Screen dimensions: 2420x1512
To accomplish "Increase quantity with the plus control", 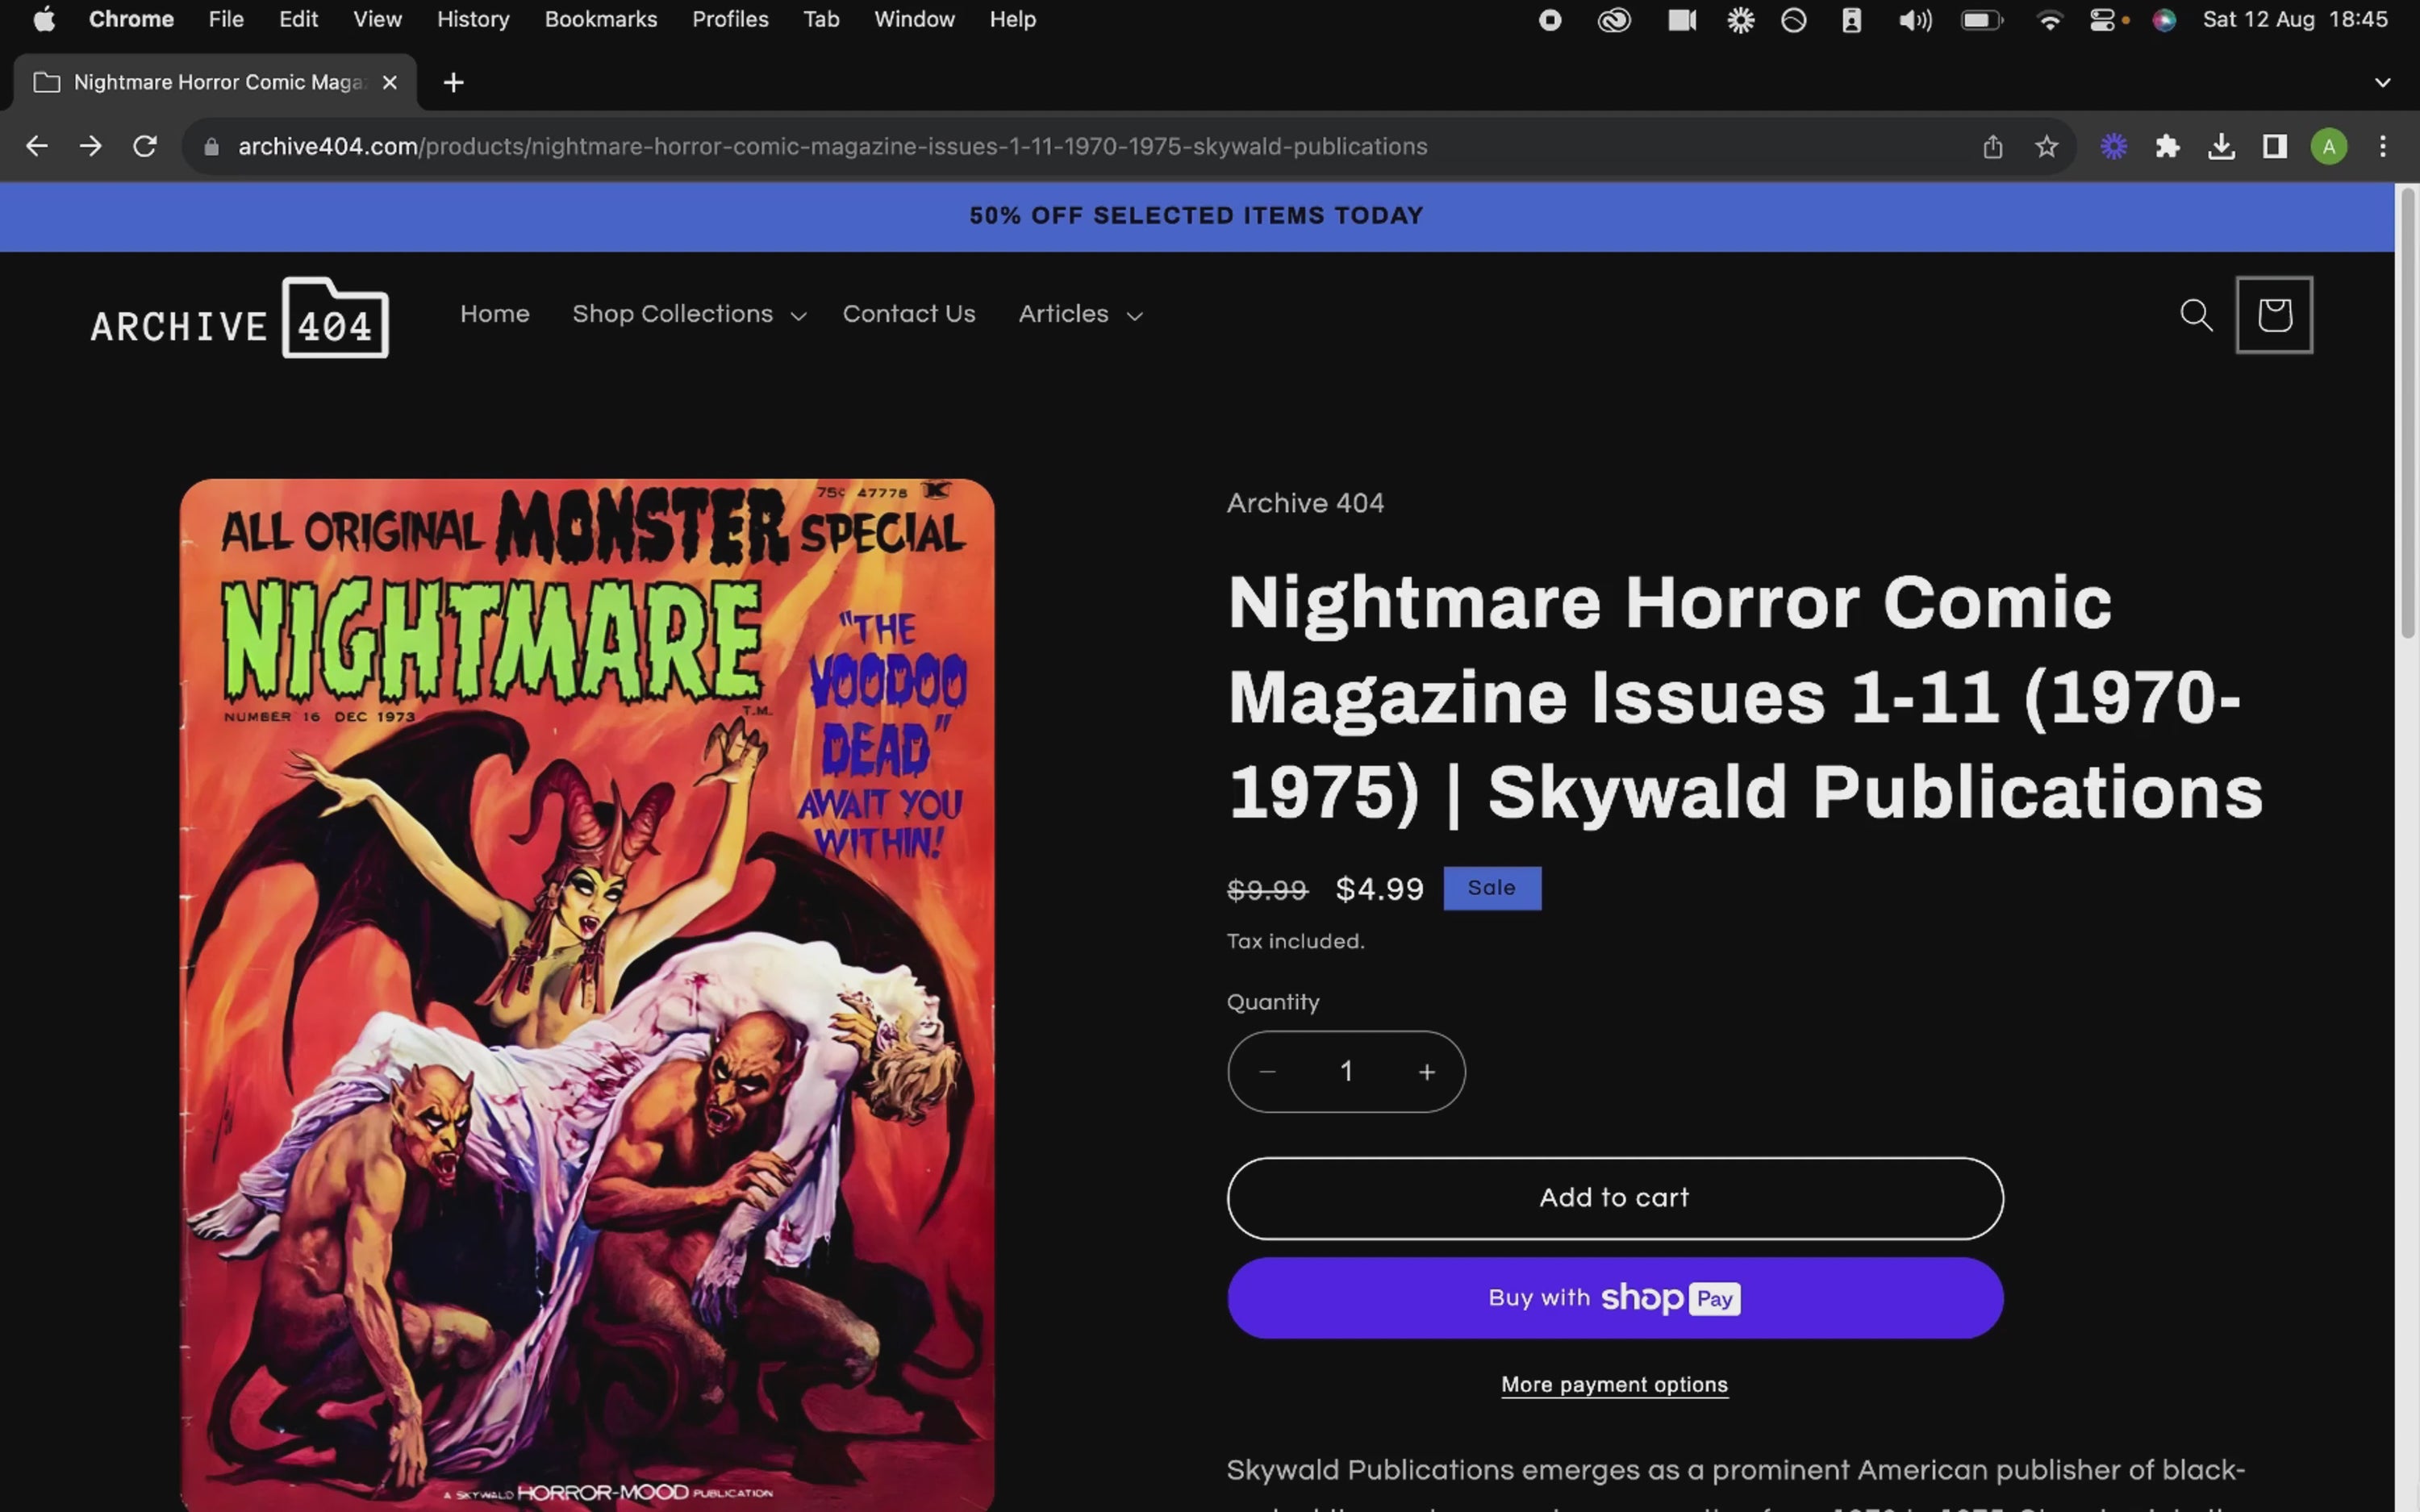I will 1427,1071.
